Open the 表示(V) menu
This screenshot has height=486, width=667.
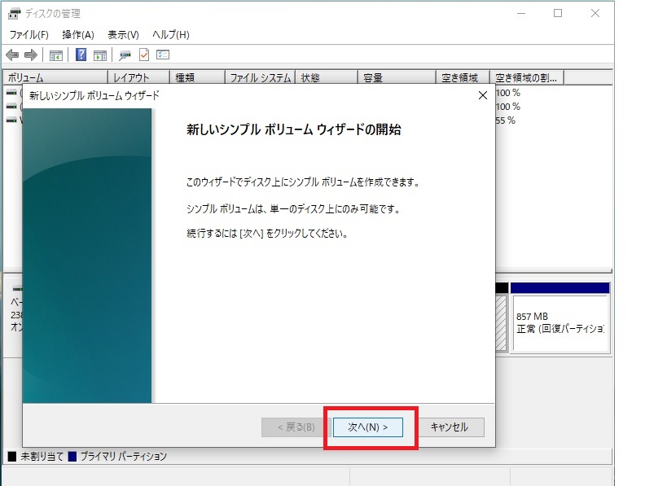click(124, 35)
